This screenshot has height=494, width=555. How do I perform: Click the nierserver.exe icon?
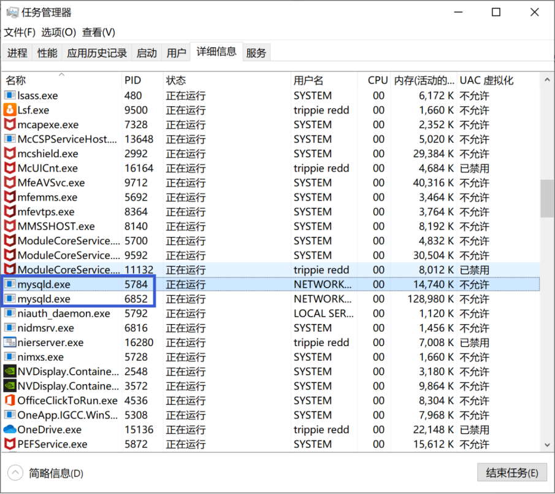(x=10, y=342)
